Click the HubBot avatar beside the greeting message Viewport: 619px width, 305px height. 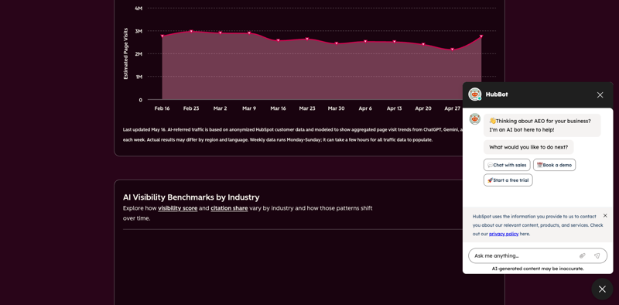[x=474, y=119]
